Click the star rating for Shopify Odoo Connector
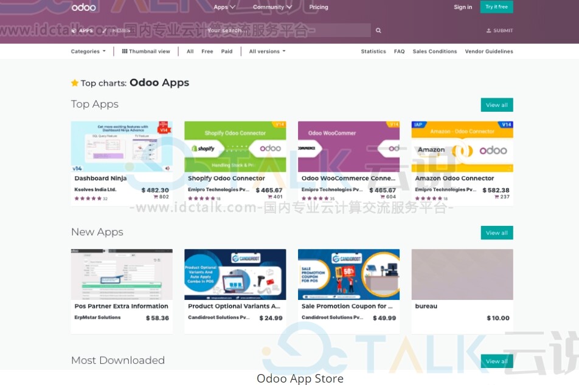This screenshot has height=385, width=579. 202,199
